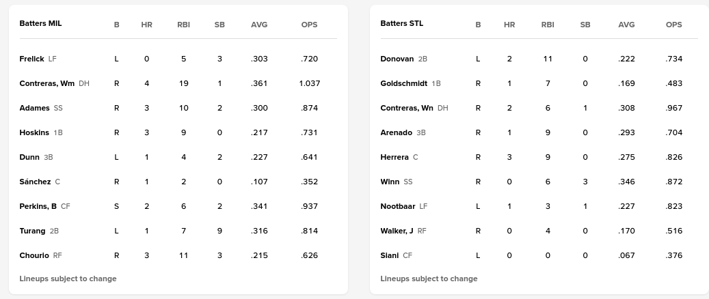Open Donovan's player profile
The height and width of the screenshot is (299, 709).
pos(397,59)
